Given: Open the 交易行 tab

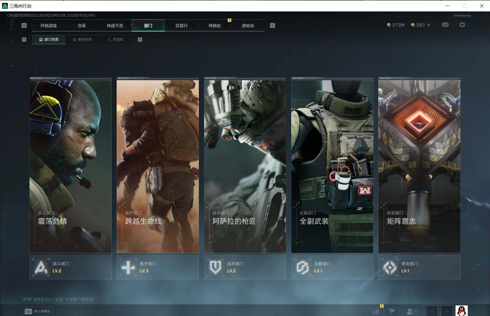Looking at the screenshot, I should tap(182, 26).
